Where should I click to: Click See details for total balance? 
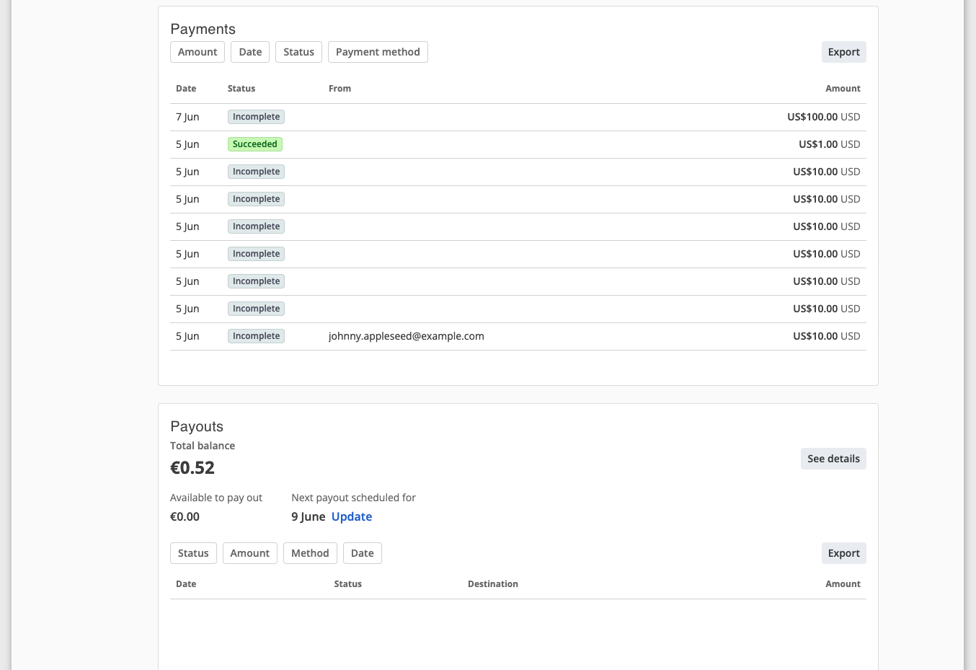(x=833, y=458)
